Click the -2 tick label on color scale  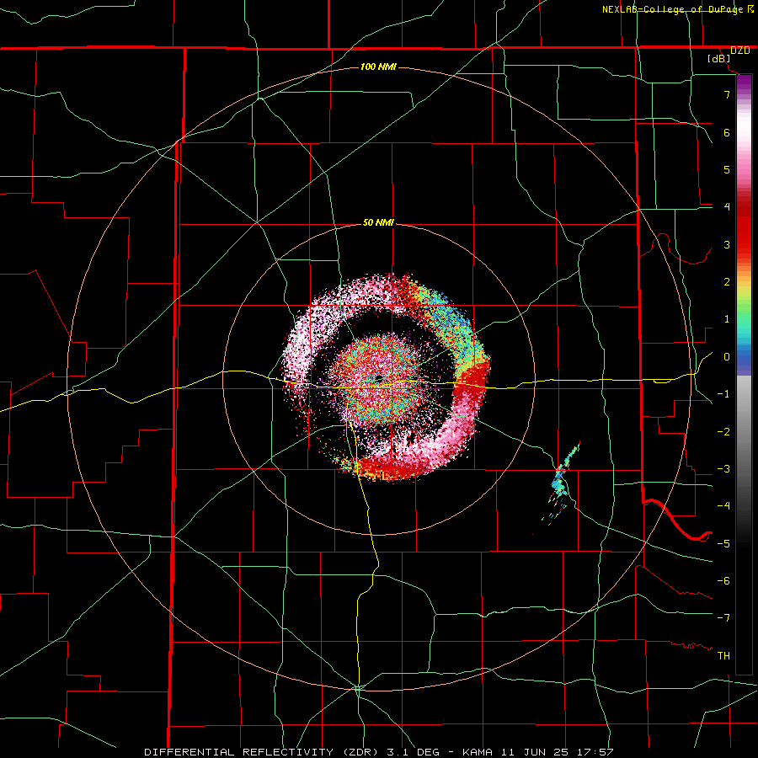(x=723, y=432)
